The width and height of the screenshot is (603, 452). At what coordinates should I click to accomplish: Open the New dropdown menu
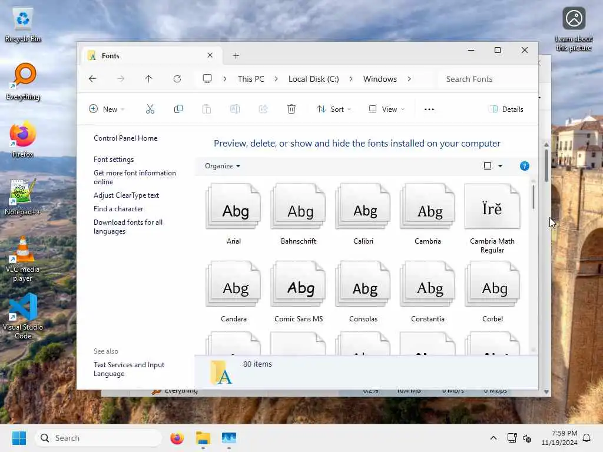point(107,109)
